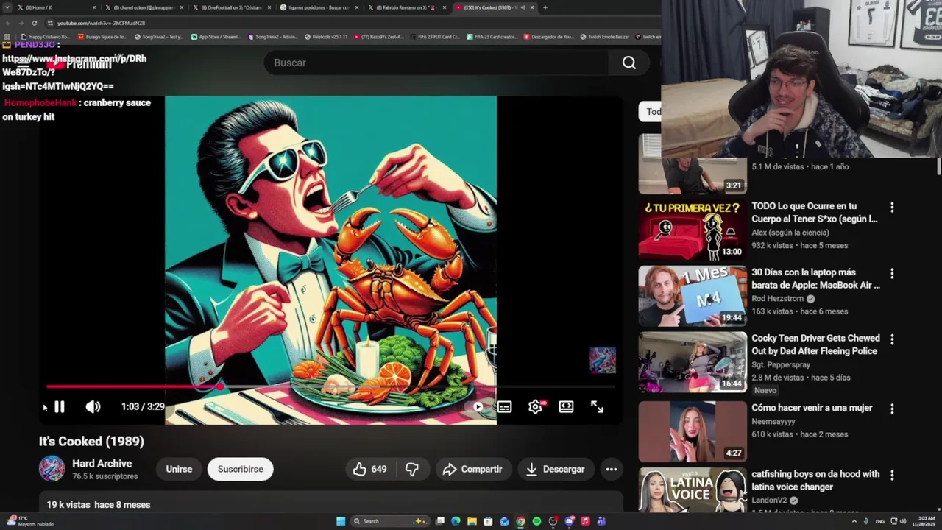Click the taskbar Search box

click(x=389, y=521)
